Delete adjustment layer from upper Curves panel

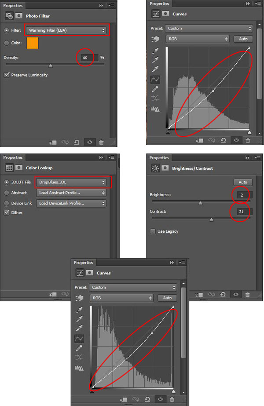click(x=248, y=140)
